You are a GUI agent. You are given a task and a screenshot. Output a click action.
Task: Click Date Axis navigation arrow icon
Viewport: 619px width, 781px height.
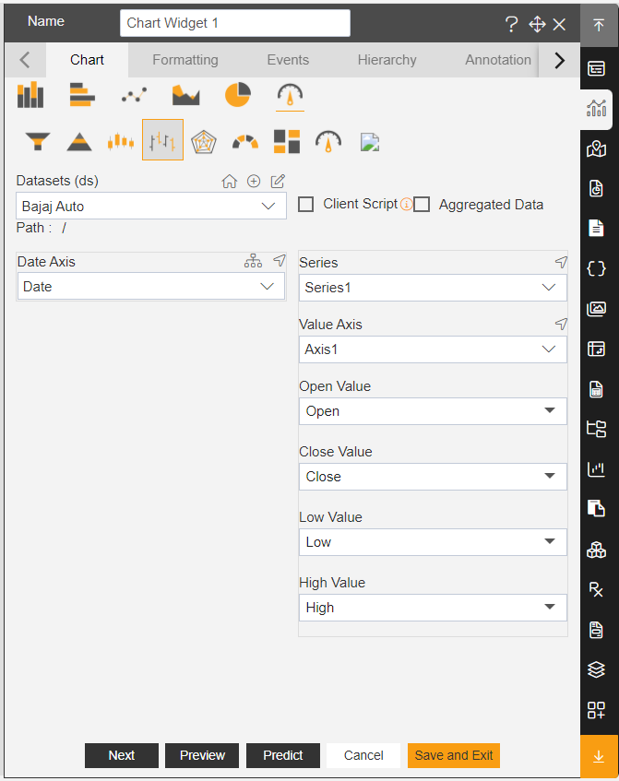[x=280, y=260]
